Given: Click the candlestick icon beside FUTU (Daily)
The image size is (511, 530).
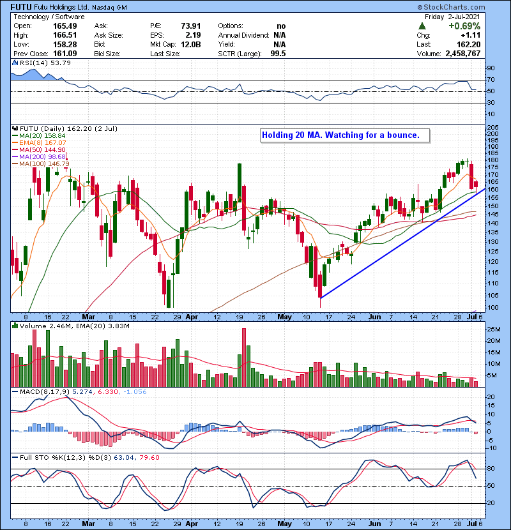Looking at the screenshot, I should tap(15, 128).
